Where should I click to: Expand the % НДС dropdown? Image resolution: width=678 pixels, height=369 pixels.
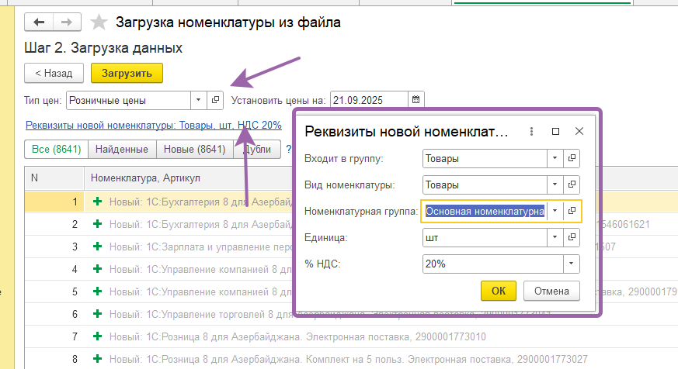click(x=571, y=264)
